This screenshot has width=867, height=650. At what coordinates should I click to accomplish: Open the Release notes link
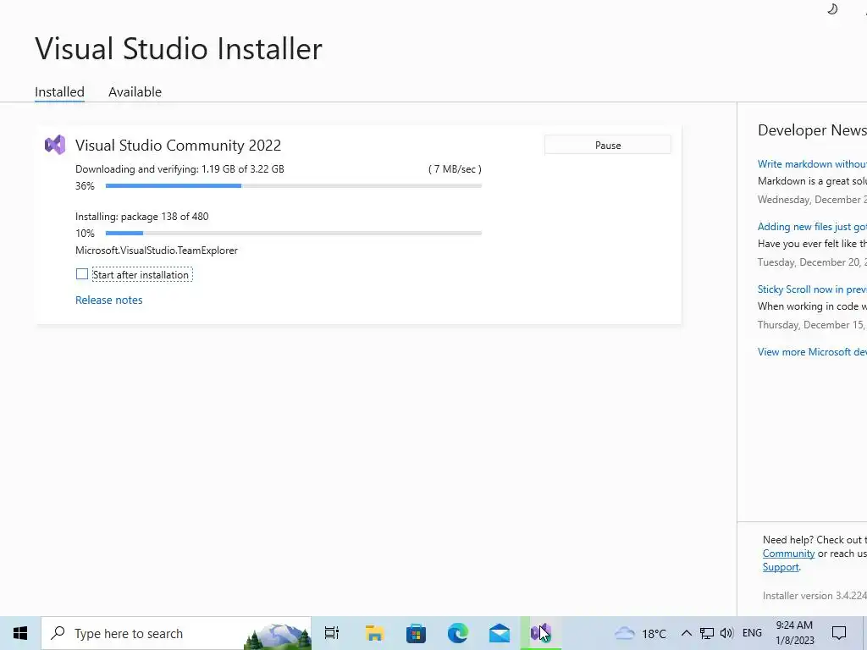click(109, 300)
